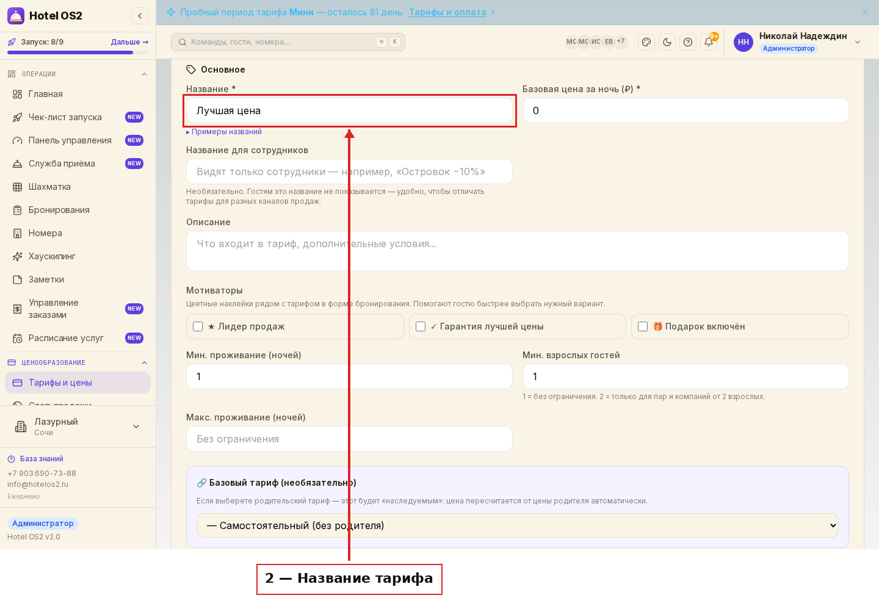Click the rocket icon beside Чек-лист запуска

pos(17,117)
